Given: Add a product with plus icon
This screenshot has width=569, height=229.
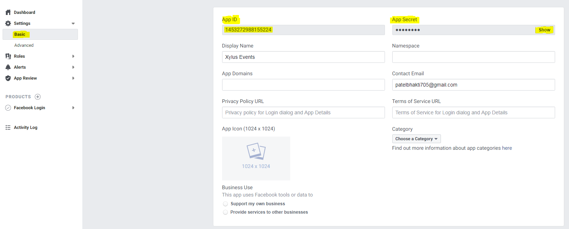Looking at the screenshot, I should 38,97.
